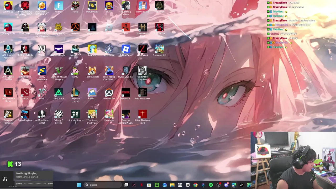Open Spotify from the taskbar
Image resolution: width=336 pixels, height=189 pixels.
[211, 185]
